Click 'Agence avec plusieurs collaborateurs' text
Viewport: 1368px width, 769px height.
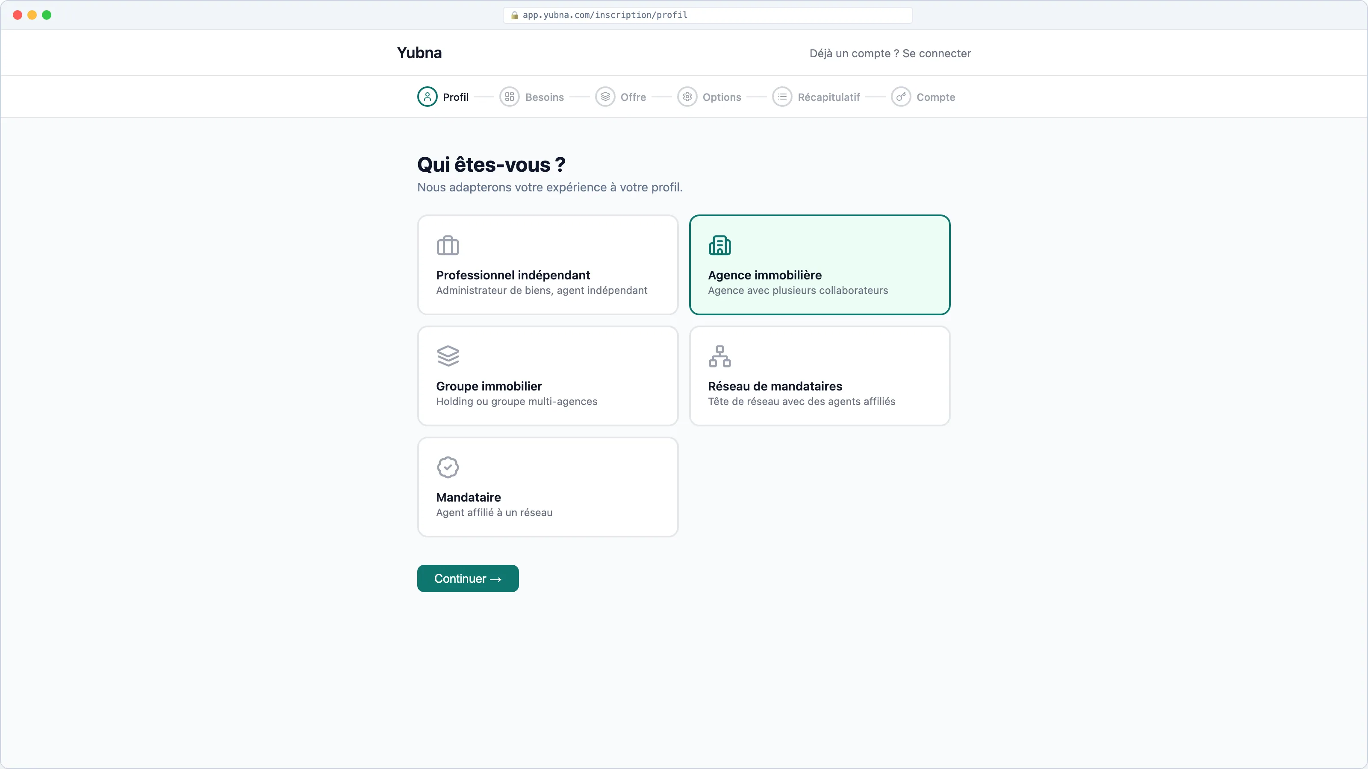[x=798, y=291]
